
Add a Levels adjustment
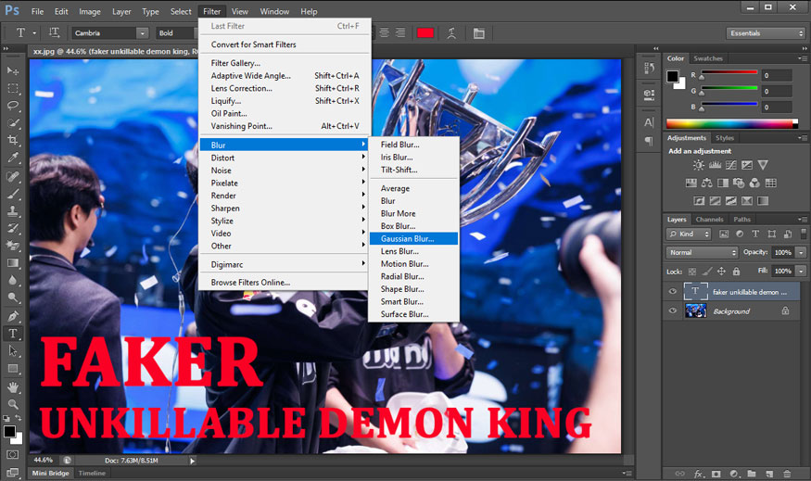point(715,165)
